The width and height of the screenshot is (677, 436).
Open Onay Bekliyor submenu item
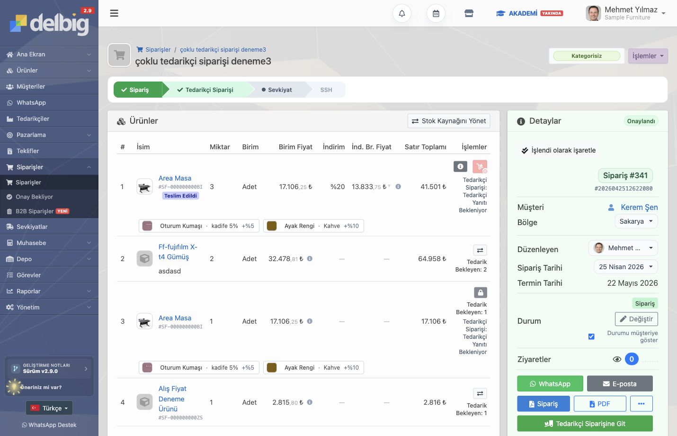click(x=49, y=197)
